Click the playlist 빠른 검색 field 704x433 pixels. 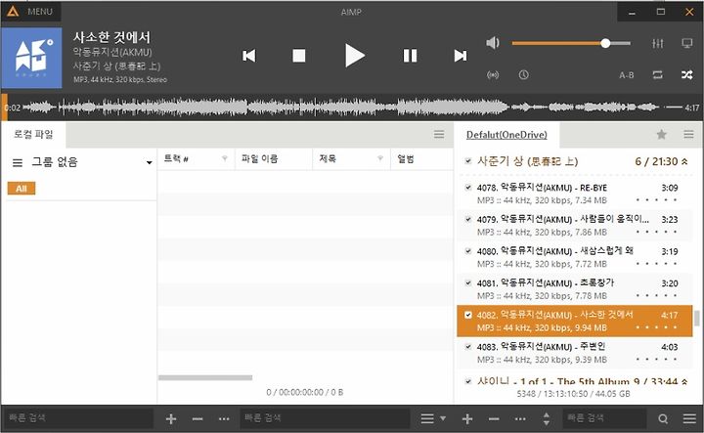604,418
